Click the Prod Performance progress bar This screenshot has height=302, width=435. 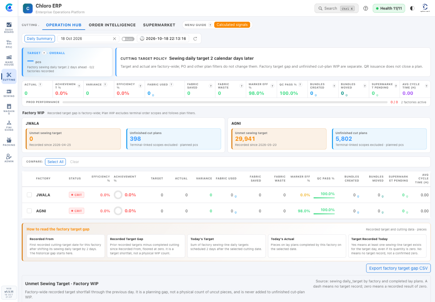pyautogui.click(x=225, y=102)
